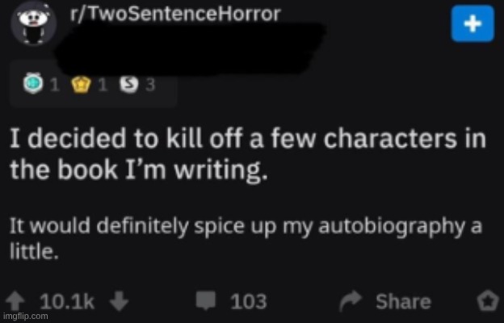Click the 10.1k vote score
504x323 pixels.
pos(67,301)
